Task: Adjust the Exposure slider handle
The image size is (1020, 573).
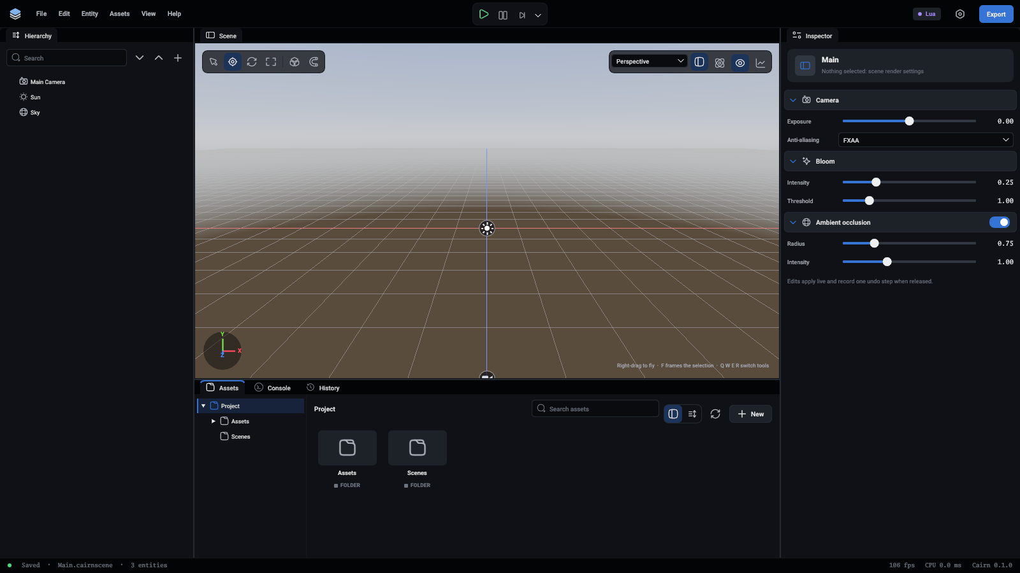Action: point(910,121)
